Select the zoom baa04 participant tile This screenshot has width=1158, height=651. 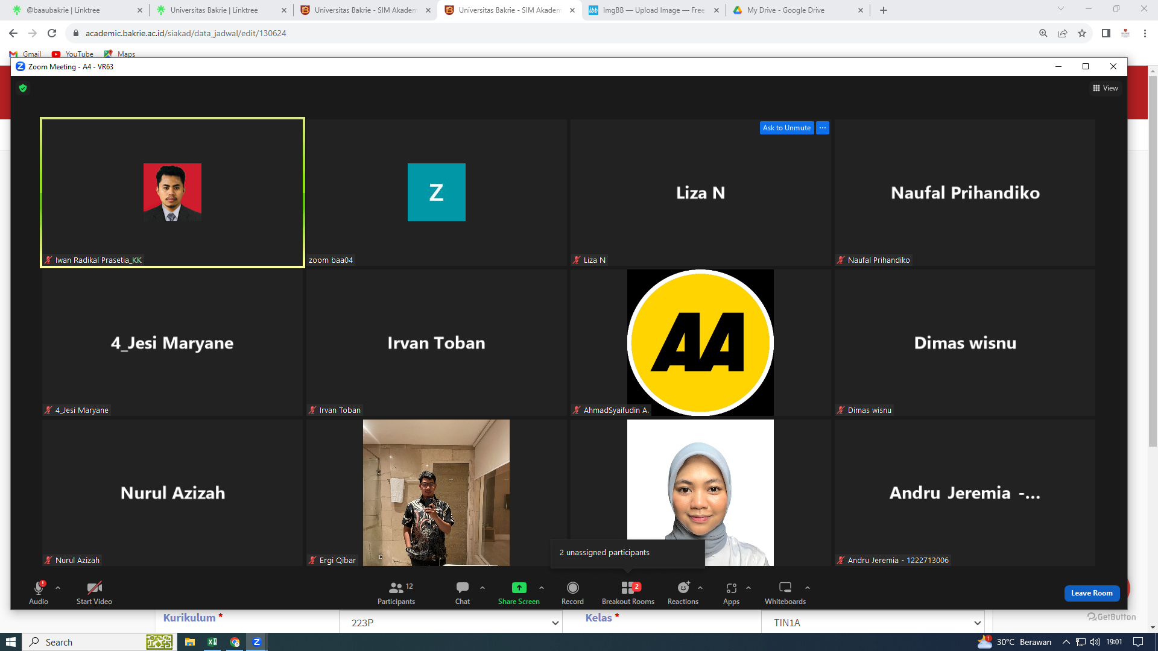tap(437, 192)
